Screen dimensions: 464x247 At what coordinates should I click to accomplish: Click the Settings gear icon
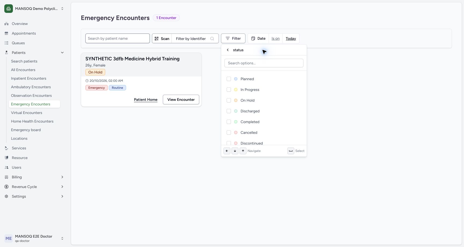pyautogui.click(x=6, y=196)
